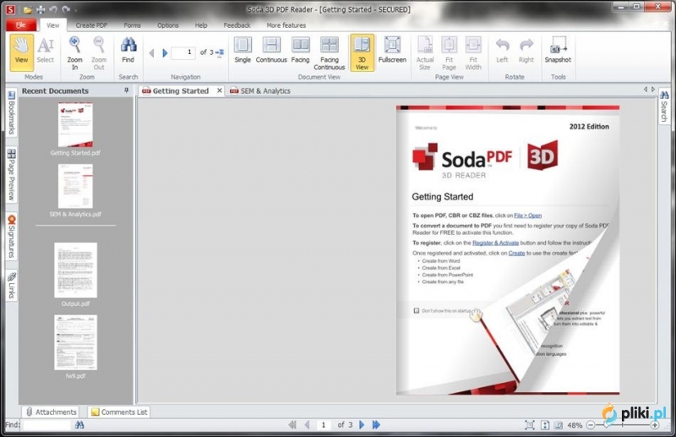
Task: Open the Bookmarks side panel
Action: 11,112
